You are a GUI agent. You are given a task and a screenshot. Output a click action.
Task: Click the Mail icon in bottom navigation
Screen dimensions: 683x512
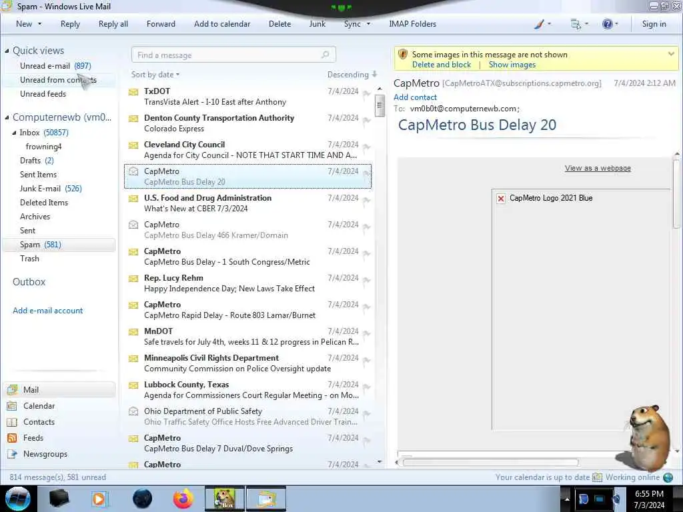[13, 389]
